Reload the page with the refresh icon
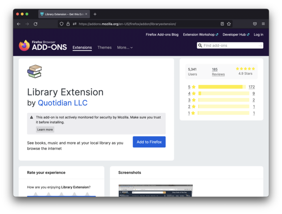Image resolution: width=282 pixels, height=214 pixels. [x=36, y=24]
